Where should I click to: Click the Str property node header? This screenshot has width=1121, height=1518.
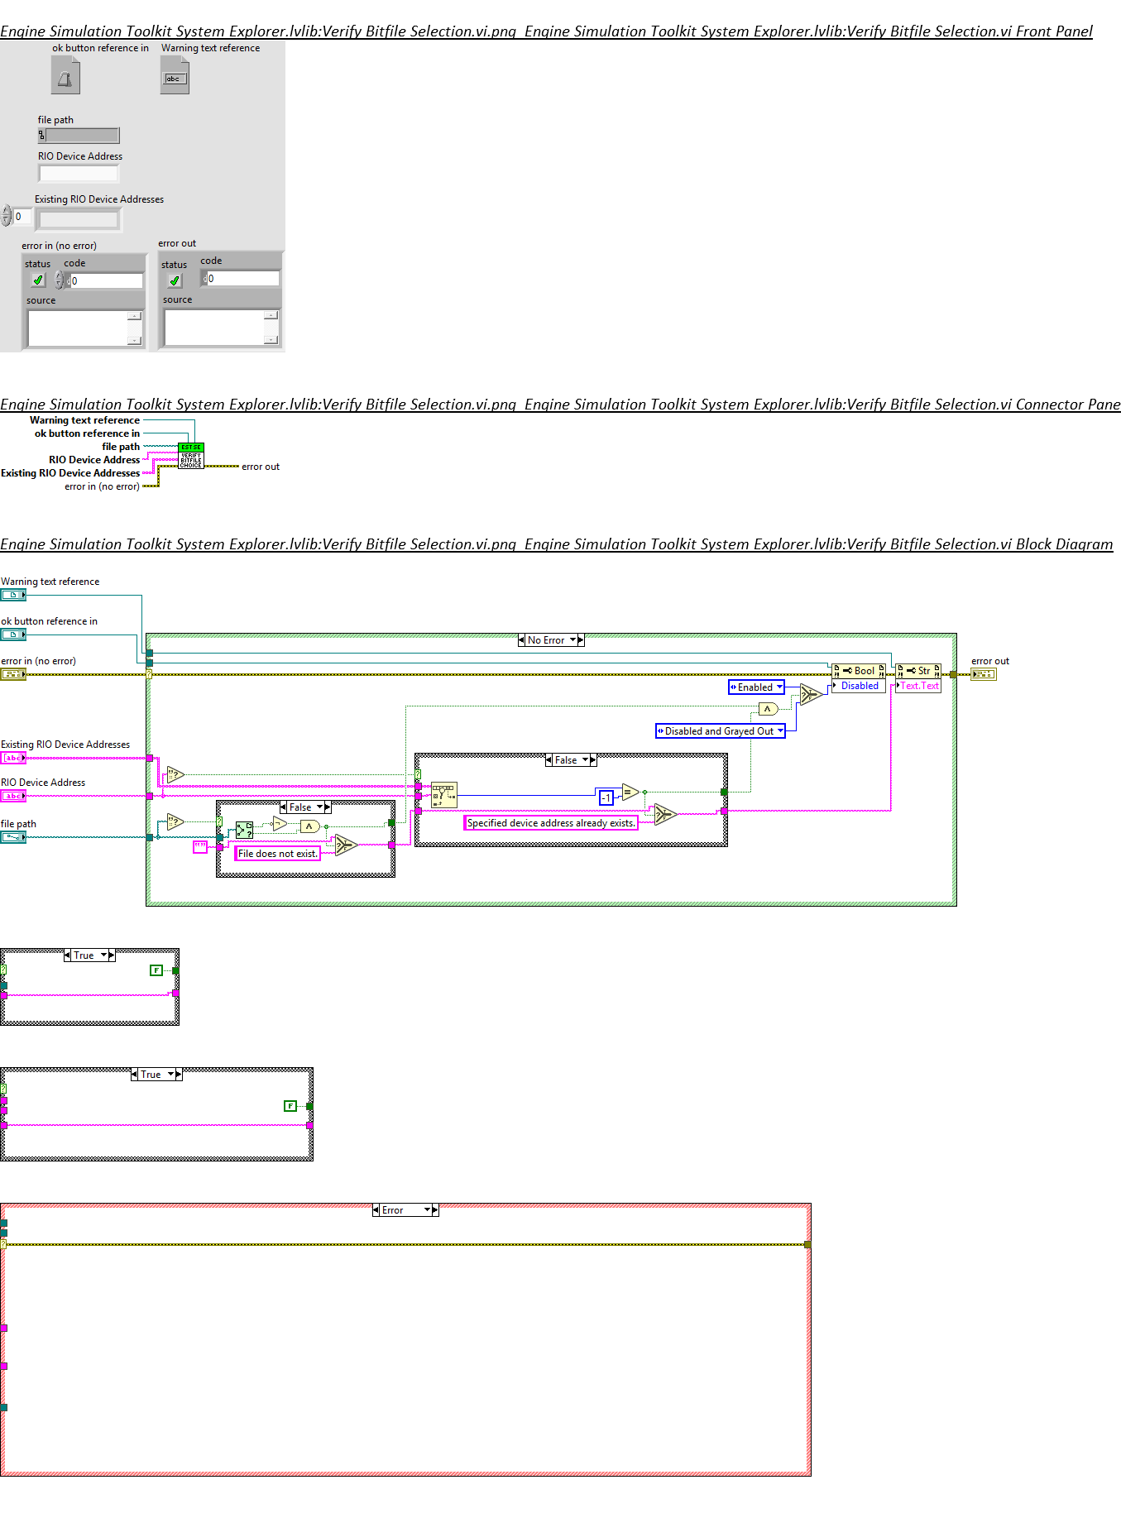point(918,671)
